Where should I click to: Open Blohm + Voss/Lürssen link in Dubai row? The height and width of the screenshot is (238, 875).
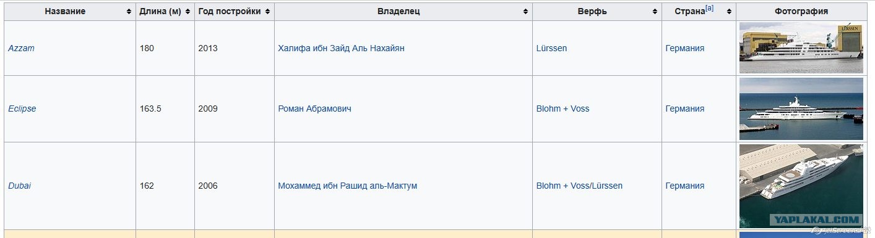click(579, 186)
